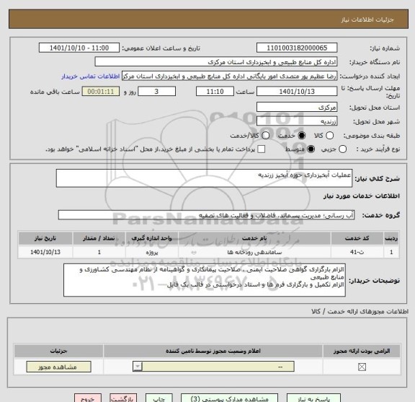Click remaining days field showing 3
415x402 pixels.
coord(156,92)
